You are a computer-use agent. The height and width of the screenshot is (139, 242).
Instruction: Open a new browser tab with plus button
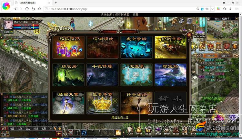pyautogui.click(x=56, y=3)
